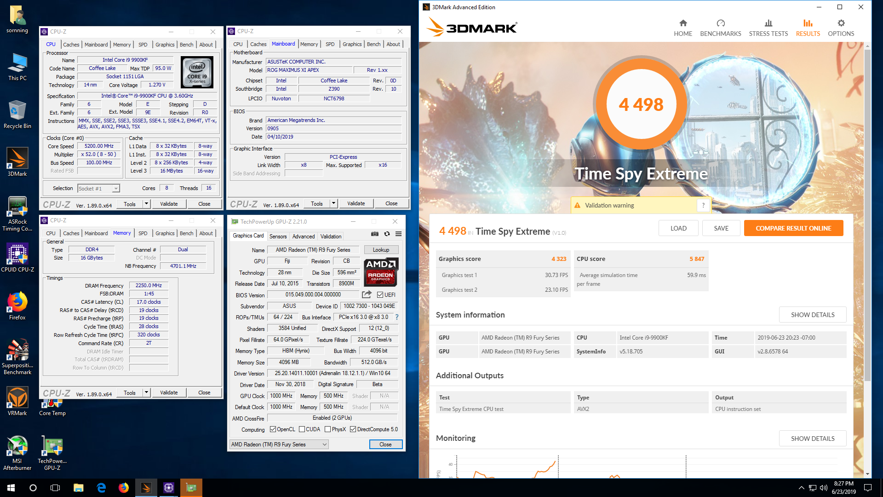Select the Superposition Benchmark desktop icon
Image resolution: width=883 pixels, height=497 pixels.
[17, 357]
